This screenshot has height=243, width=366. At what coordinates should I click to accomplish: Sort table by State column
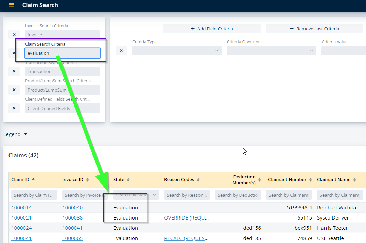[128, 180]
